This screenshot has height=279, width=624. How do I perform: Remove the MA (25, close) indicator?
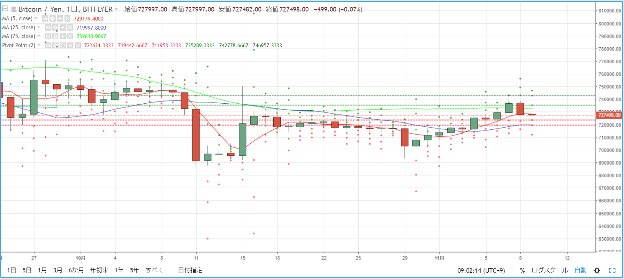tap(70, 27)
